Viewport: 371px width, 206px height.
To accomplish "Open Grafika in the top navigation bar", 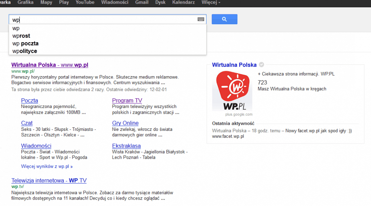I will [x=25, y=3].
